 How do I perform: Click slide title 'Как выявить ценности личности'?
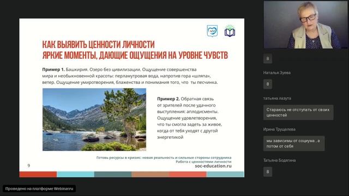(98, 45)
